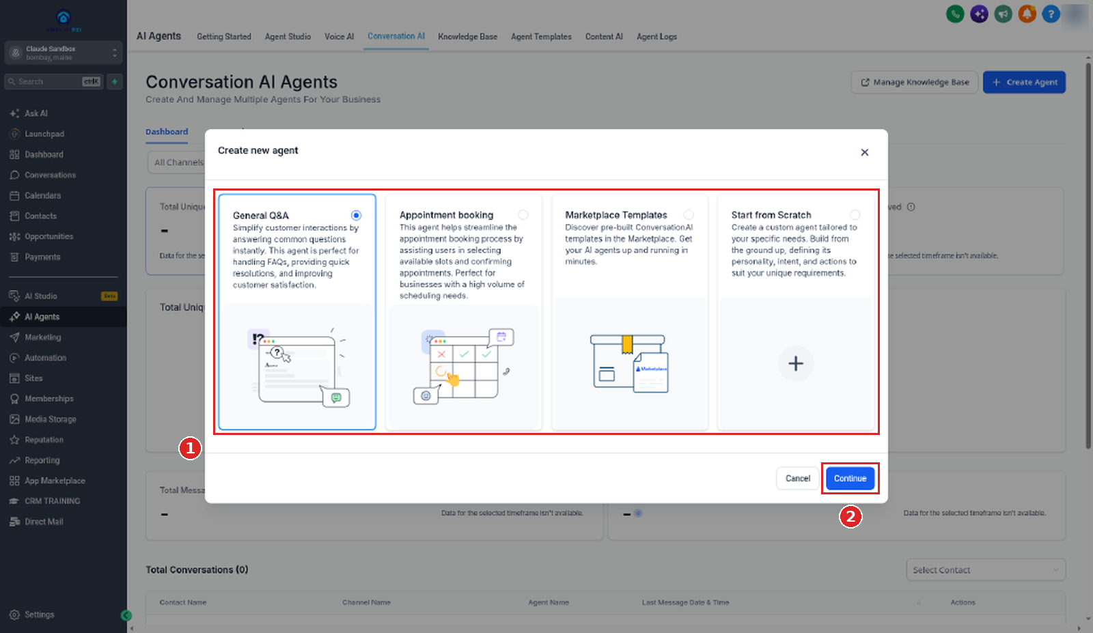Select the Start from Scratch radio button
This screenshot has width=1093, height=633.
click(x=855, y=214)
